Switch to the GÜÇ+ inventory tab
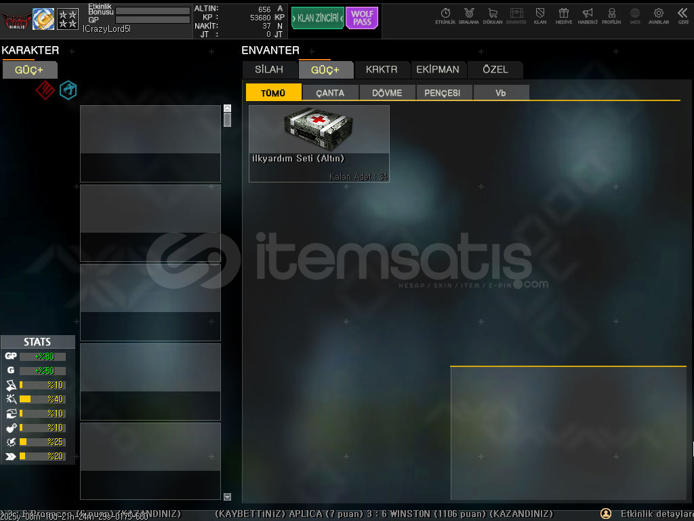This screenshot has width=694, height=521. click(325, 70)
